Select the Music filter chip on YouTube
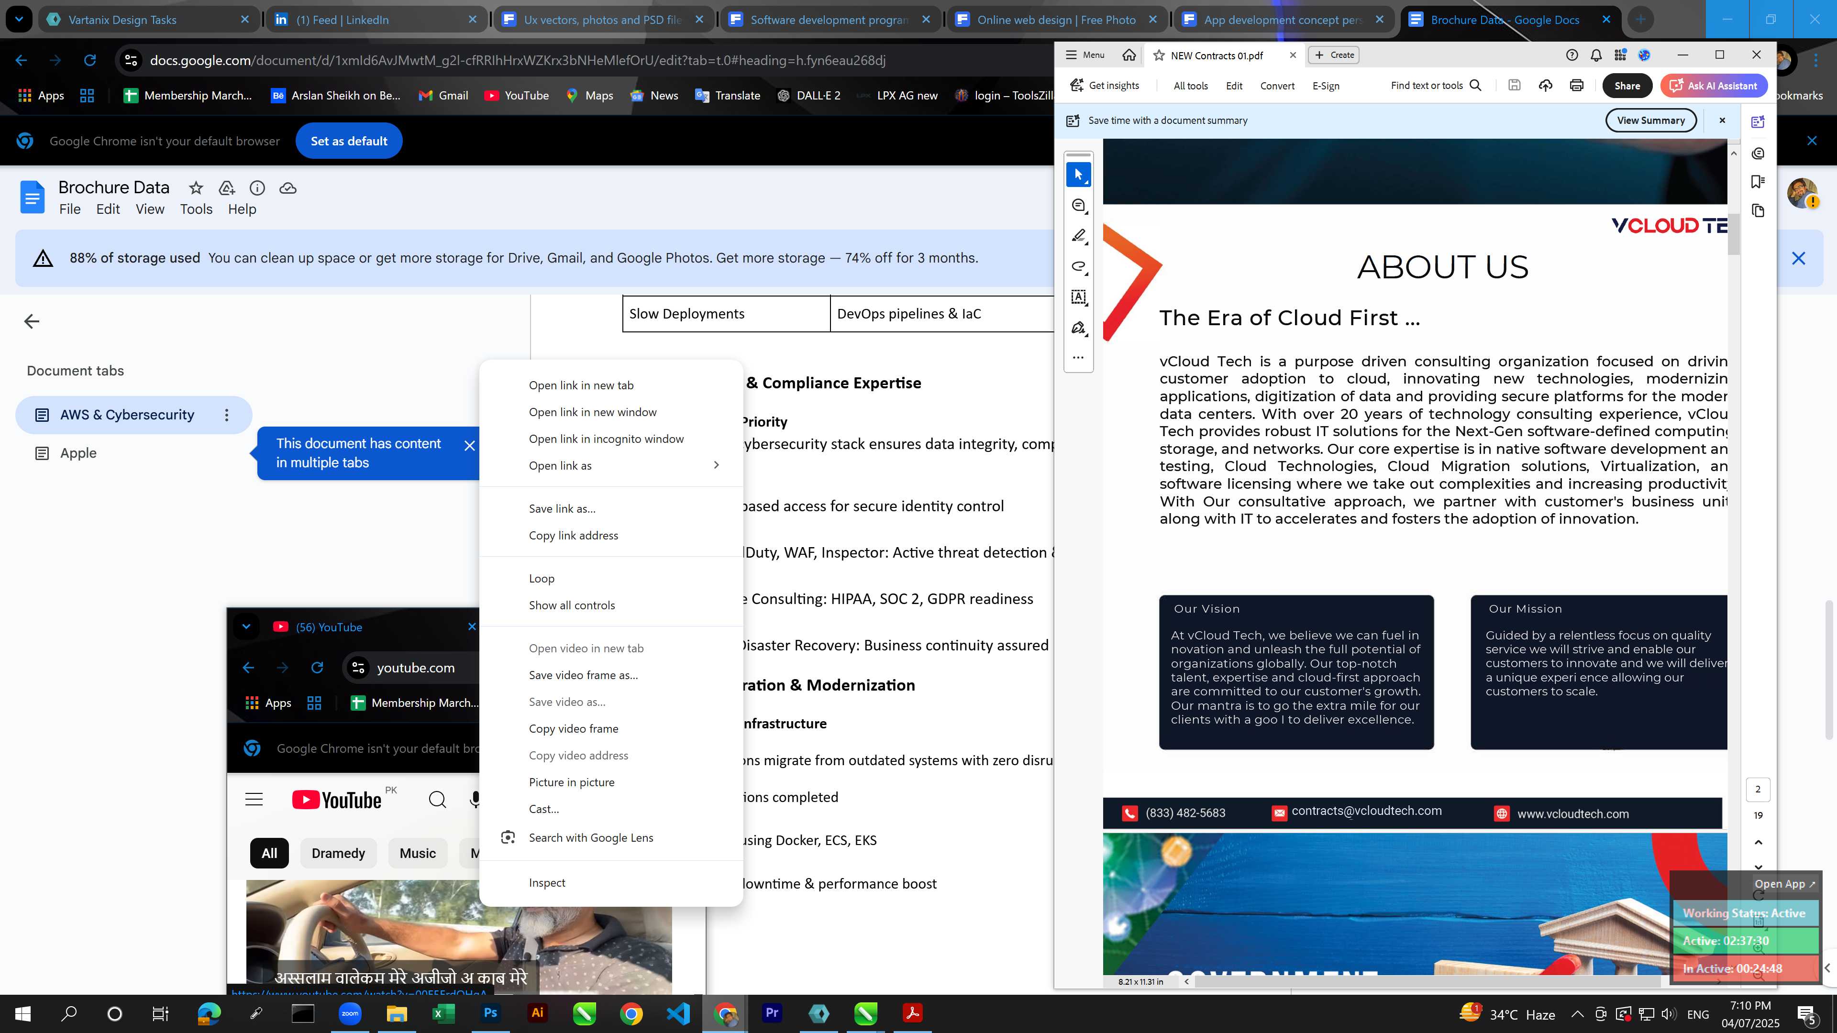The image size is (1837, 1033). pos(417,853)
